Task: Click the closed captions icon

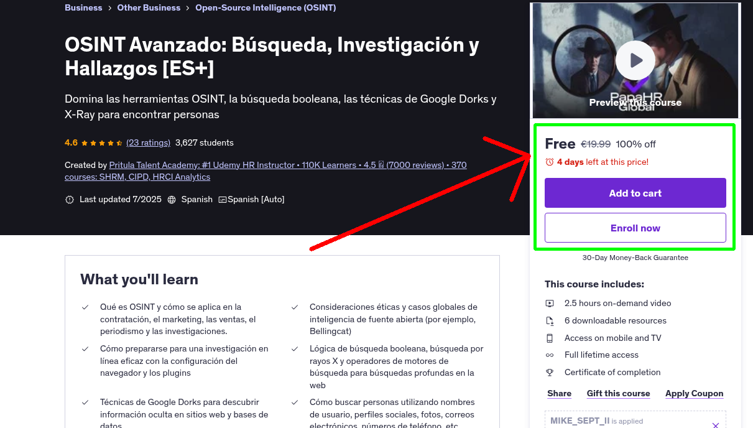Action: coord(222,200)
